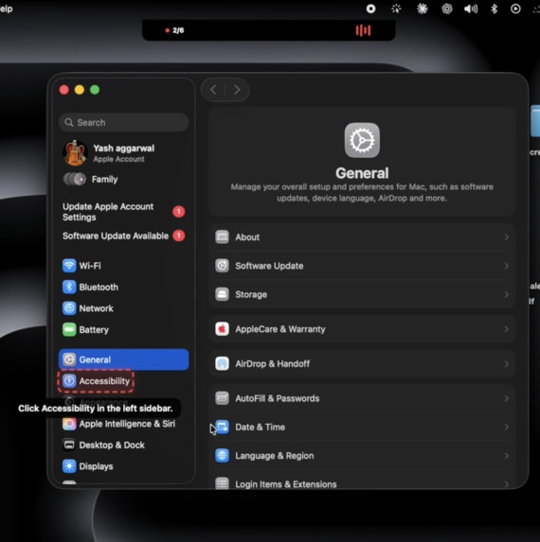
Task: Expand the Language & Region chevron
Action: click(507, 456)
